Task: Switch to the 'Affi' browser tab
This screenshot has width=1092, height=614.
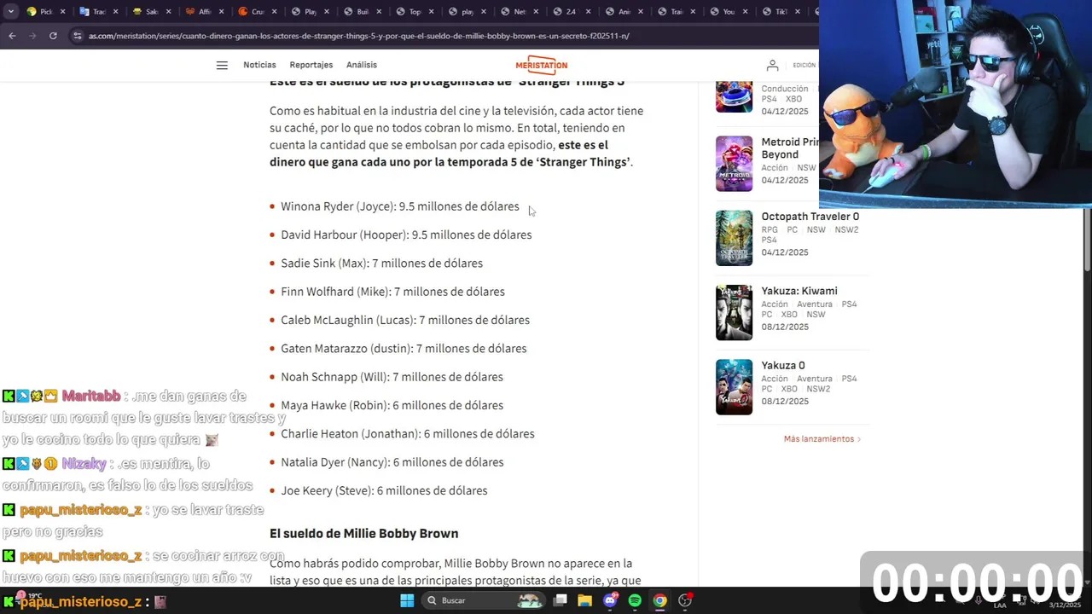Action: point(204,12)
